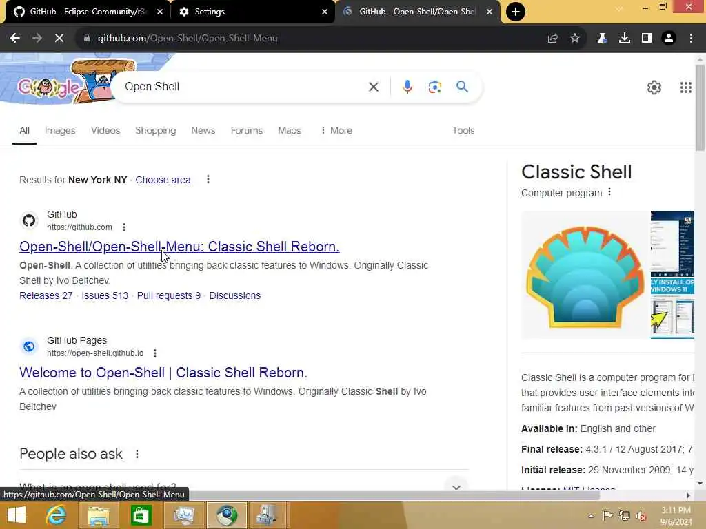Click the vertical page scrollbar
Image resolution: width=706 pixels, height=529 pixels.
(x=700, y=108)
